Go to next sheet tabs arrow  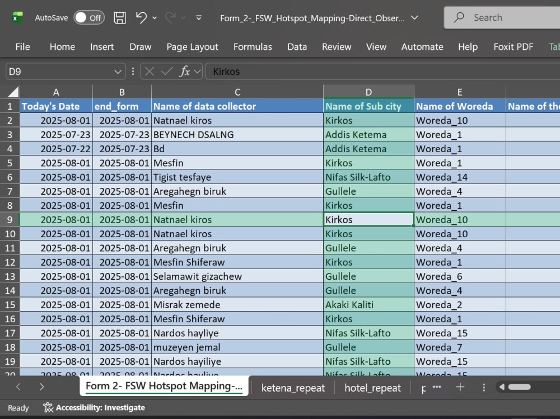(x=42, y=387)
